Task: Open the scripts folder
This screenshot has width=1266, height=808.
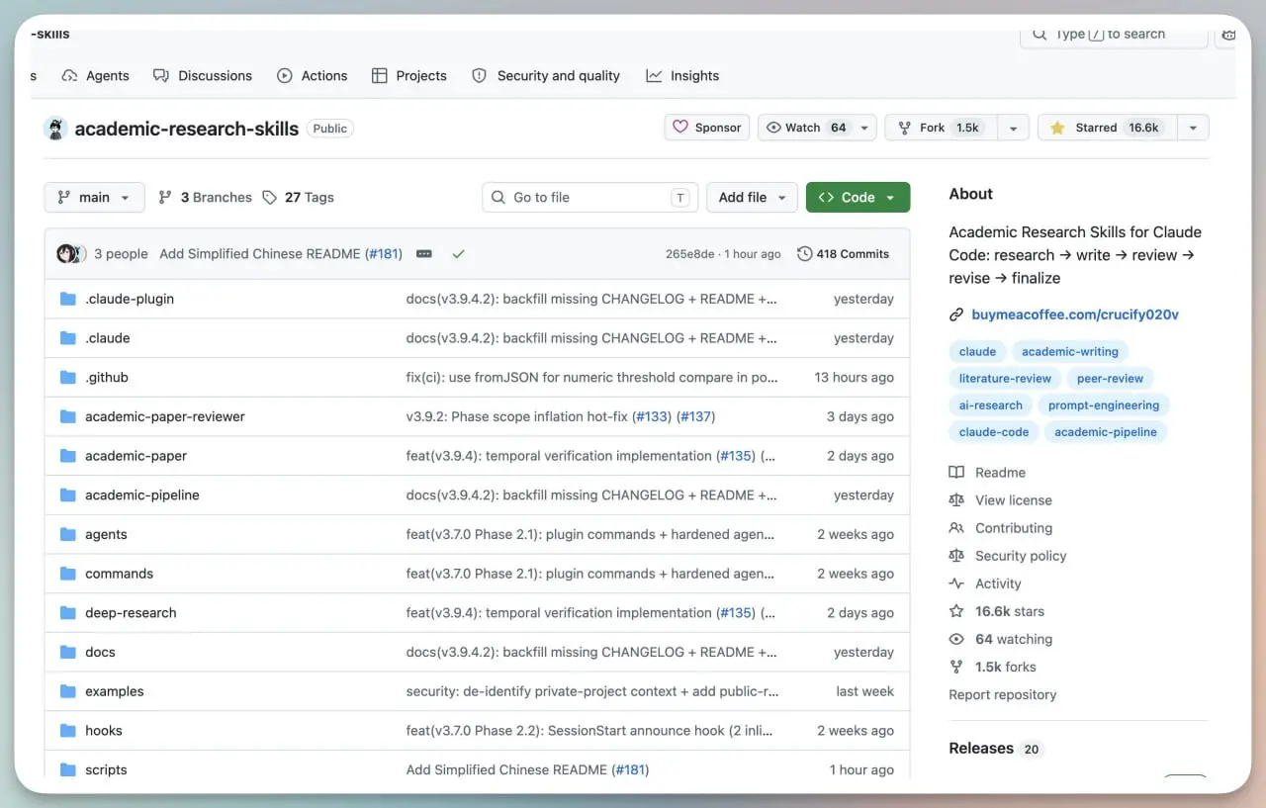Action: [106, 769]
